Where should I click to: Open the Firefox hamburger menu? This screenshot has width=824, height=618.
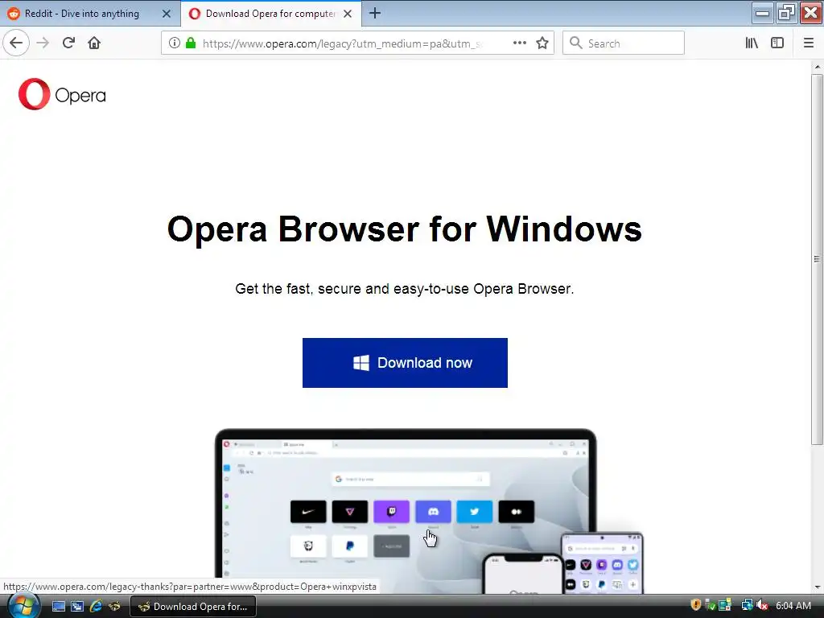809,43
